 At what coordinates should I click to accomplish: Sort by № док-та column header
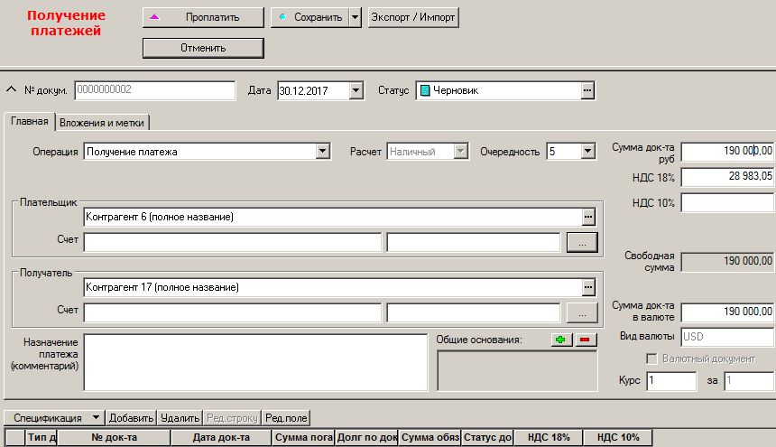(114, 438)
